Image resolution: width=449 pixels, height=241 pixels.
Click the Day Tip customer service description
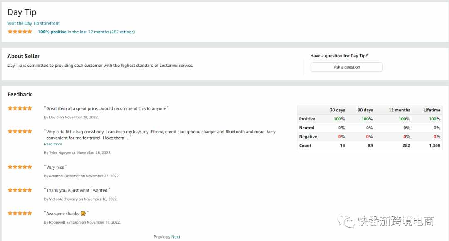pos(100,66)
